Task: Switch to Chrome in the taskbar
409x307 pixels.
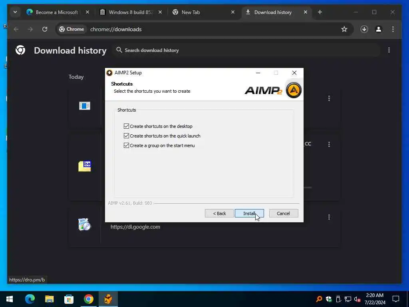Action: coord(88,299)
